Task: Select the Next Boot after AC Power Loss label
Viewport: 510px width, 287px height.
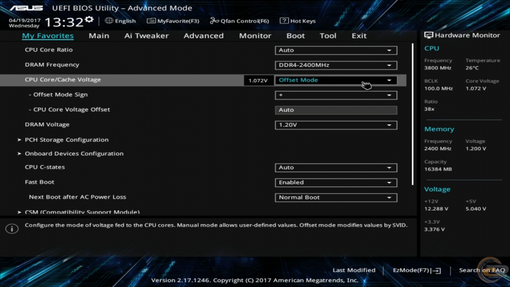Action: (x=77, y=197)
